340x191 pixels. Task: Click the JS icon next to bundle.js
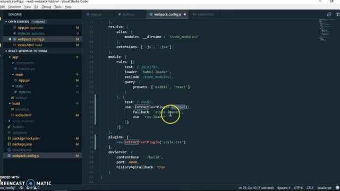(x=12, y=109)
